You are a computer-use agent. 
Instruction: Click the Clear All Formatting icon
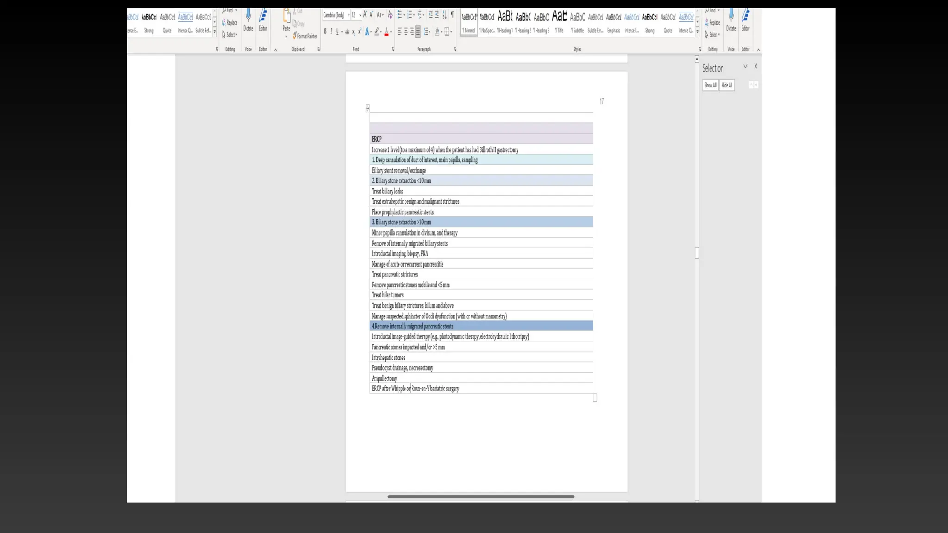[x=390, y=15]
